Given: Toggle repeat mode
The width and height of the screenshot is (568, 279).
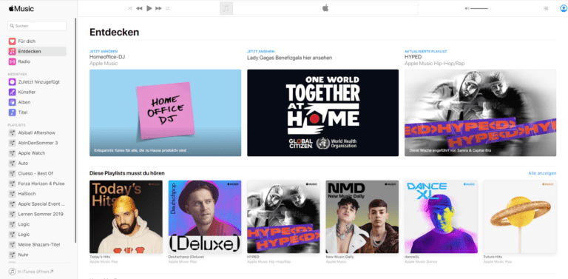Looking at the screenshot, I should 167,8.
